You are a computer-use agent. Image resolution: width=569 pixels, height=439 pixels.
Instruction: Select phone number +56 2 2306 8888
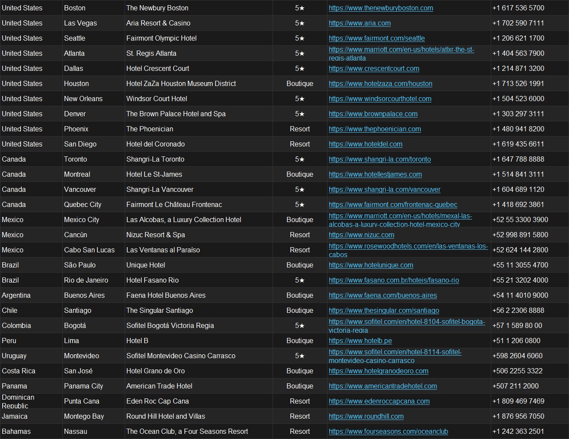pos(530,310)
